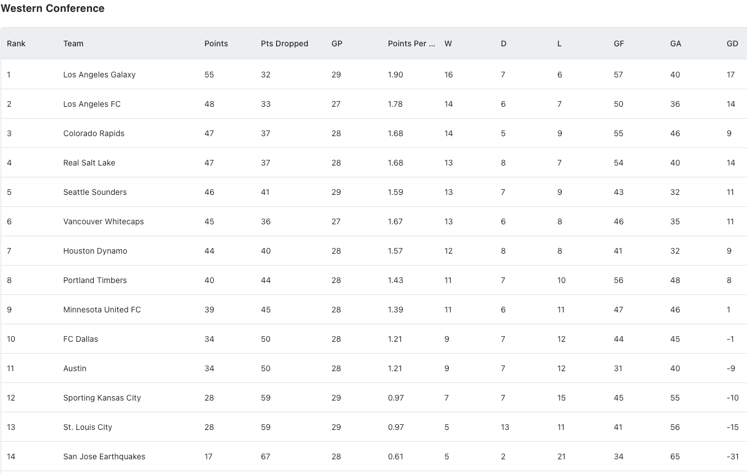
Task: Click the Portland Timbers team name
Action: 95,280
